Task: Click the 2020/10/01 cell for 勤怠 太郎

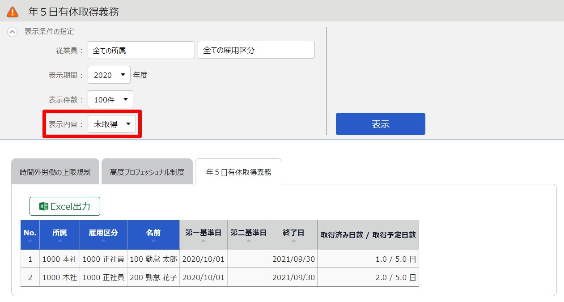Action: click(x=204, y=259)
